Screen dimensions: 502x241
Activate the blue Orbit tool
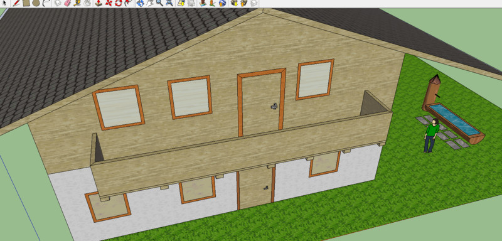pos(140,3)
